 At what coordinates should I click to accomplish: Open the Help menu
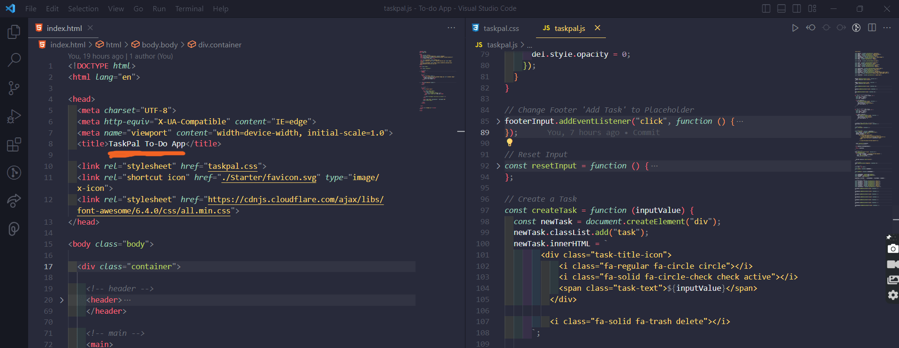(220, 8)
